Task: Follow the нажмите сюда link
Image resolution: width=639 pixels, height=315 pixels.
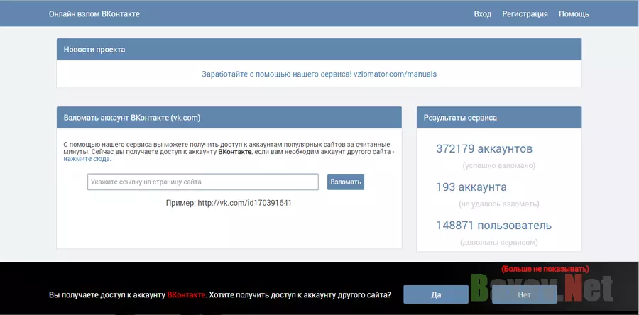Action: (87, 159)
